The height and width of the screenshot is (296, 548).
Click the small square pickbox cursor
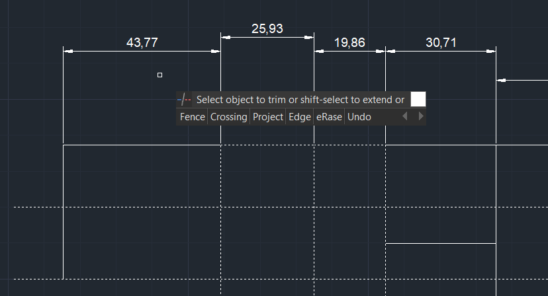[160, 75]
